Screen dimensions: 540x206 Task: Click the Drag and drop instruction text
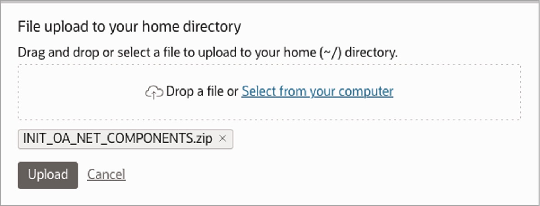[x=207, y=53]
